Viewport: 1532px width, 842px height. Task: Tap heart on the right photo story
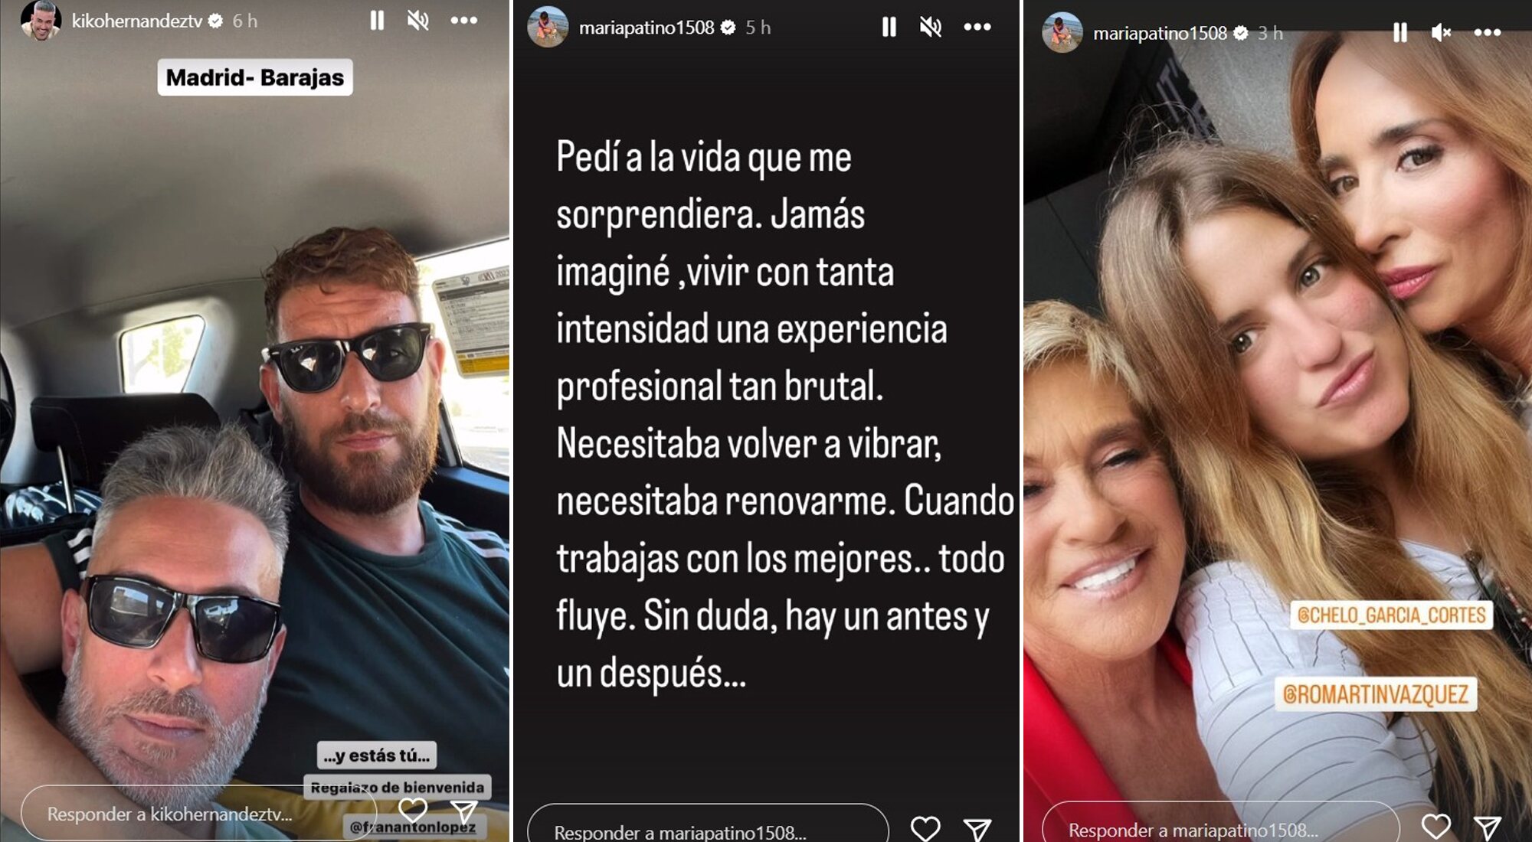tap(1436, 827)
